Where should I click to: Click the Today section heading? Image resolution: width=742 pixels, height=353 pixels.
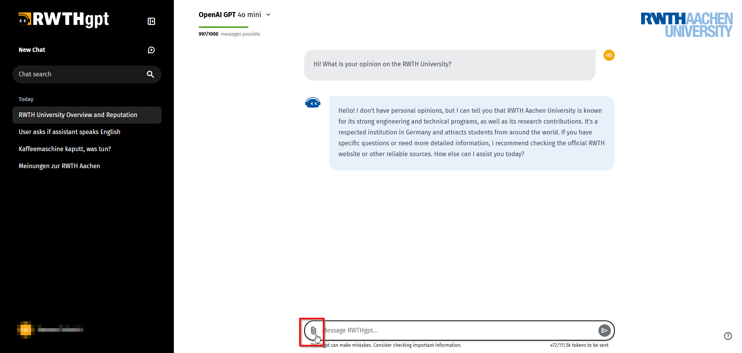click(x=26, y=99)
